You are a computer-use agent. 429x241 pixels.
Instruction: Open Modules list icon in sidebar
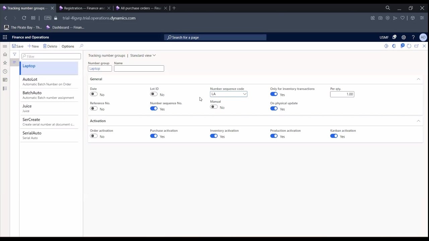click(5, 88)
